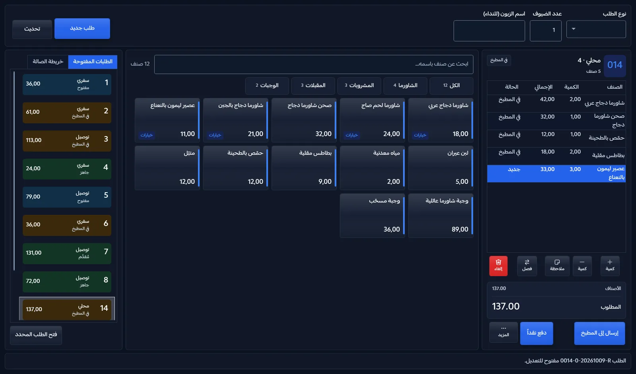Click the اسم الزبون customer name field

[x=489, y=31]
